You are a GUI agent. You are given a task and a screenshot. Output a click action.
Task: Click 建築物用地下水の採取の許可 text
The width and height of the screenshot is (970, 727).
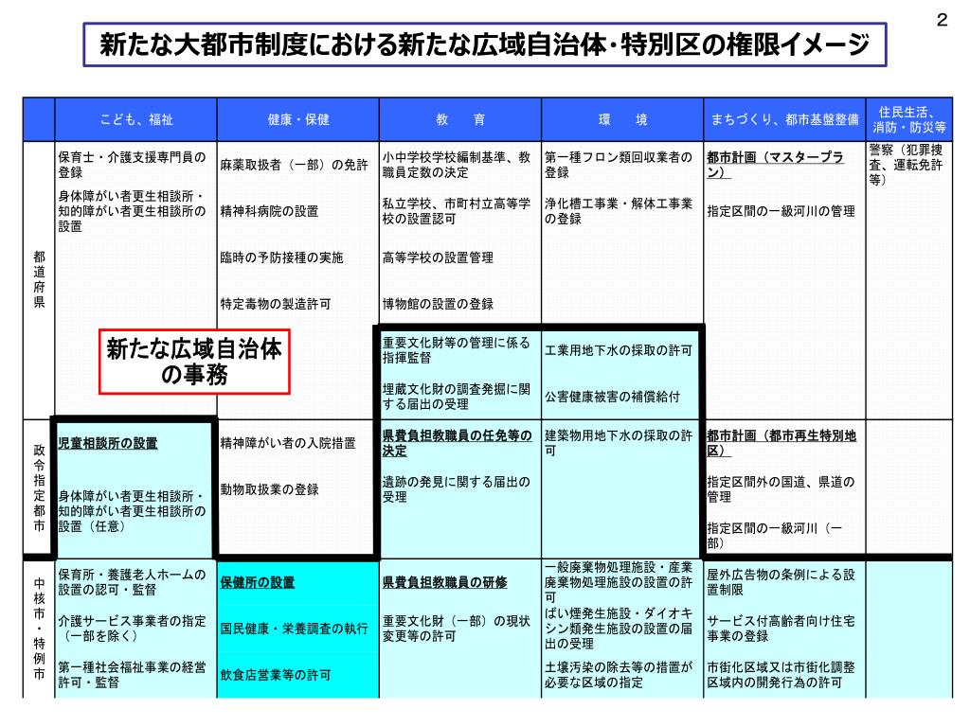point(619,443)
